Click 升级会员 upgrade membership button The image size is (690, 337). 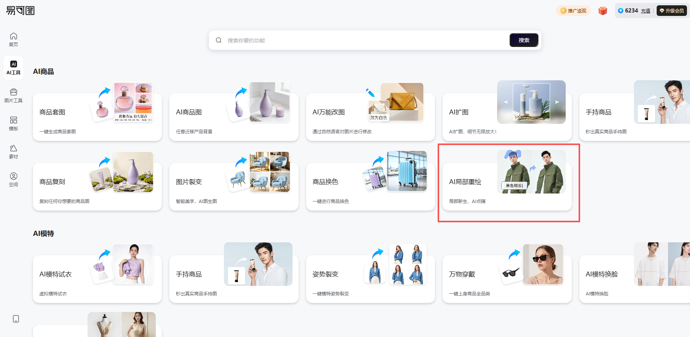point(672,11)
